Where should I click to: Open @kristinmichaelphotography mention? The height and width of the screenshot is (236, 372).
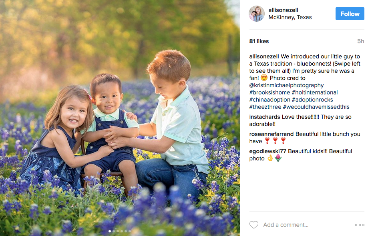pyautogui.click(x=286, y=85)
